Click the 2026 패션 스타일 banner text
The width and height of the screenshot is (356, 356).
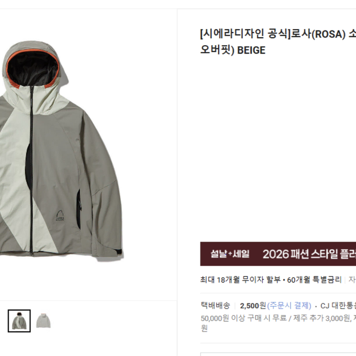(309, 254)
